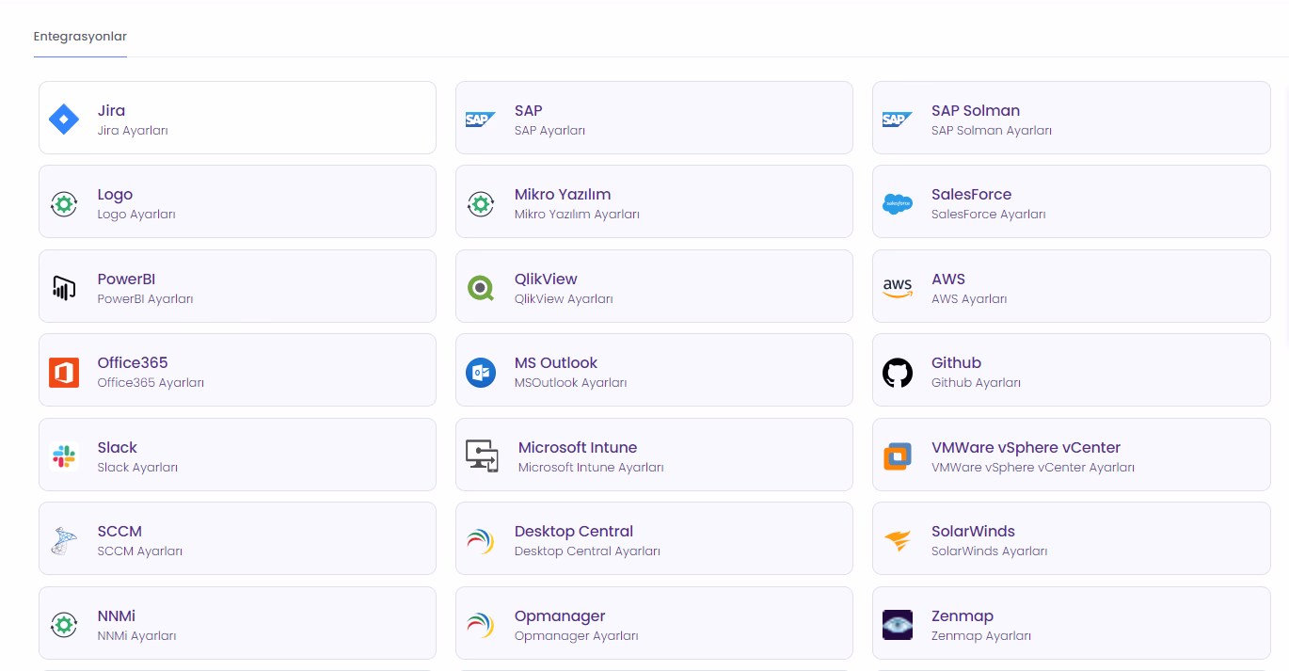1289x671 pixels.
Task: Click 'Microsoft Intune Ayarları' text
Action: (591, 468)
